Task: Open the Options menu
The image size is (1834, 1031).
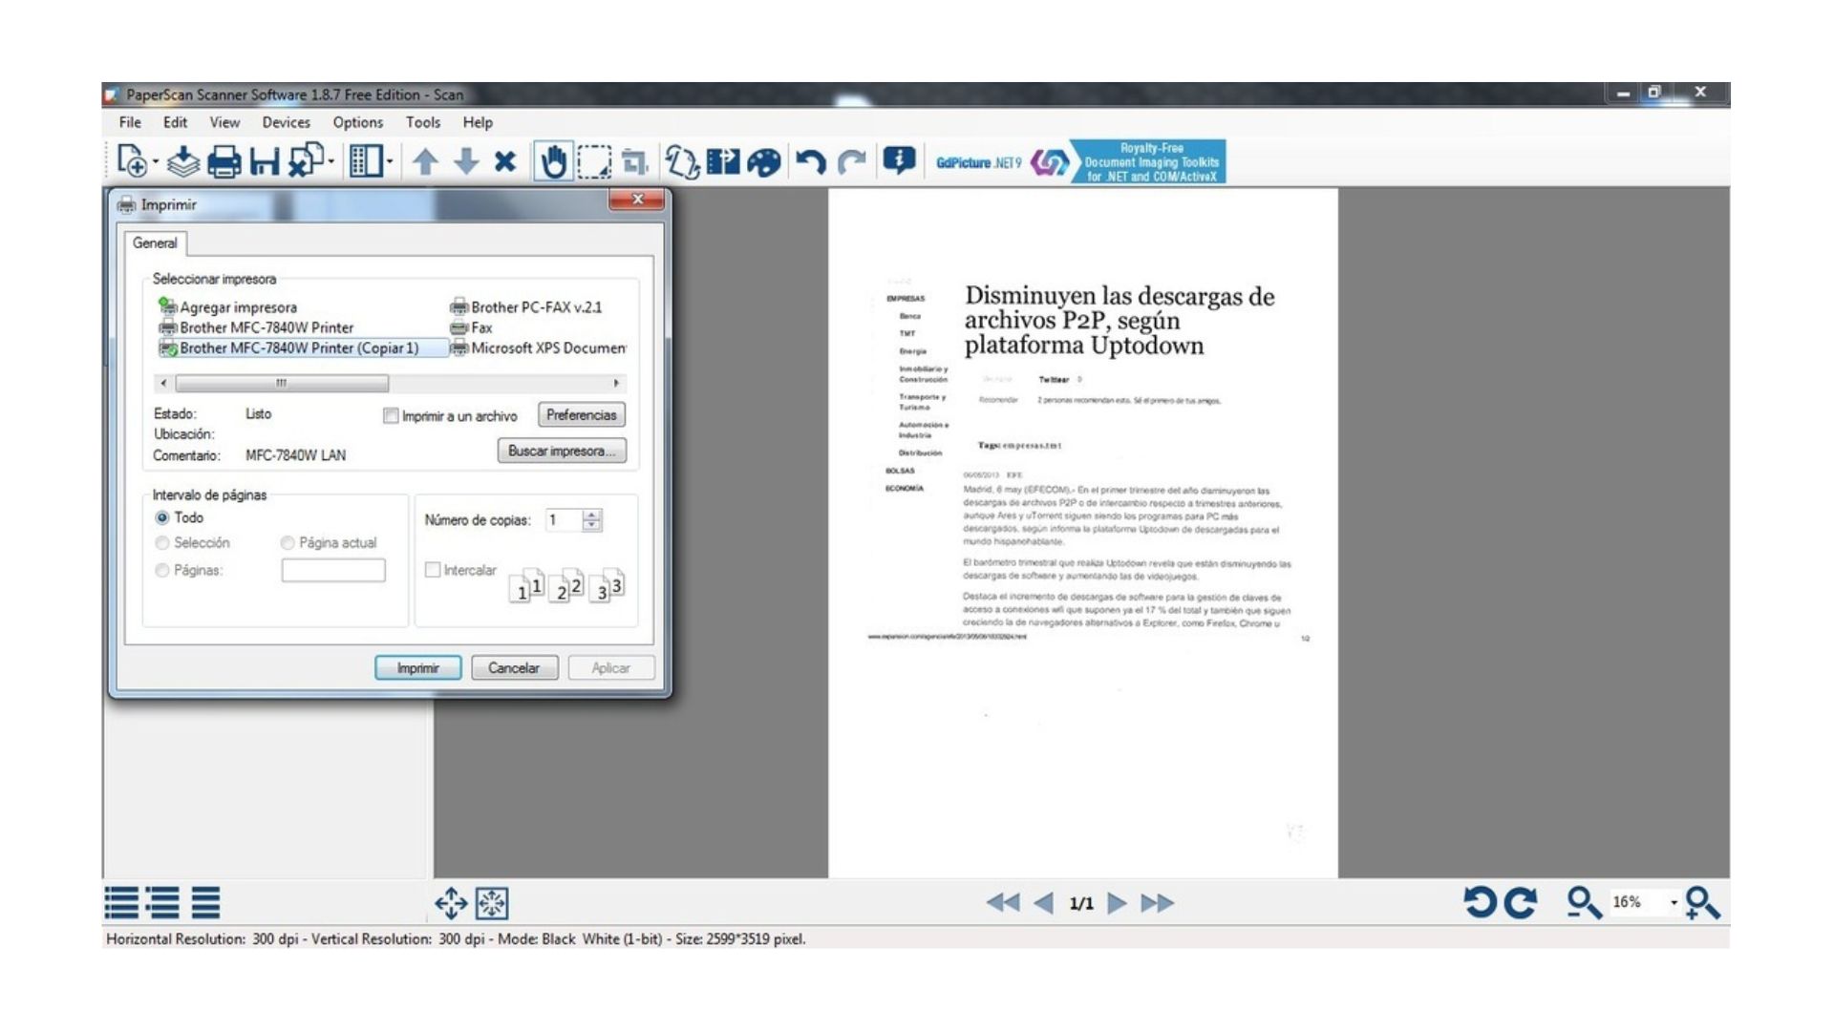Action: (357, 122)
